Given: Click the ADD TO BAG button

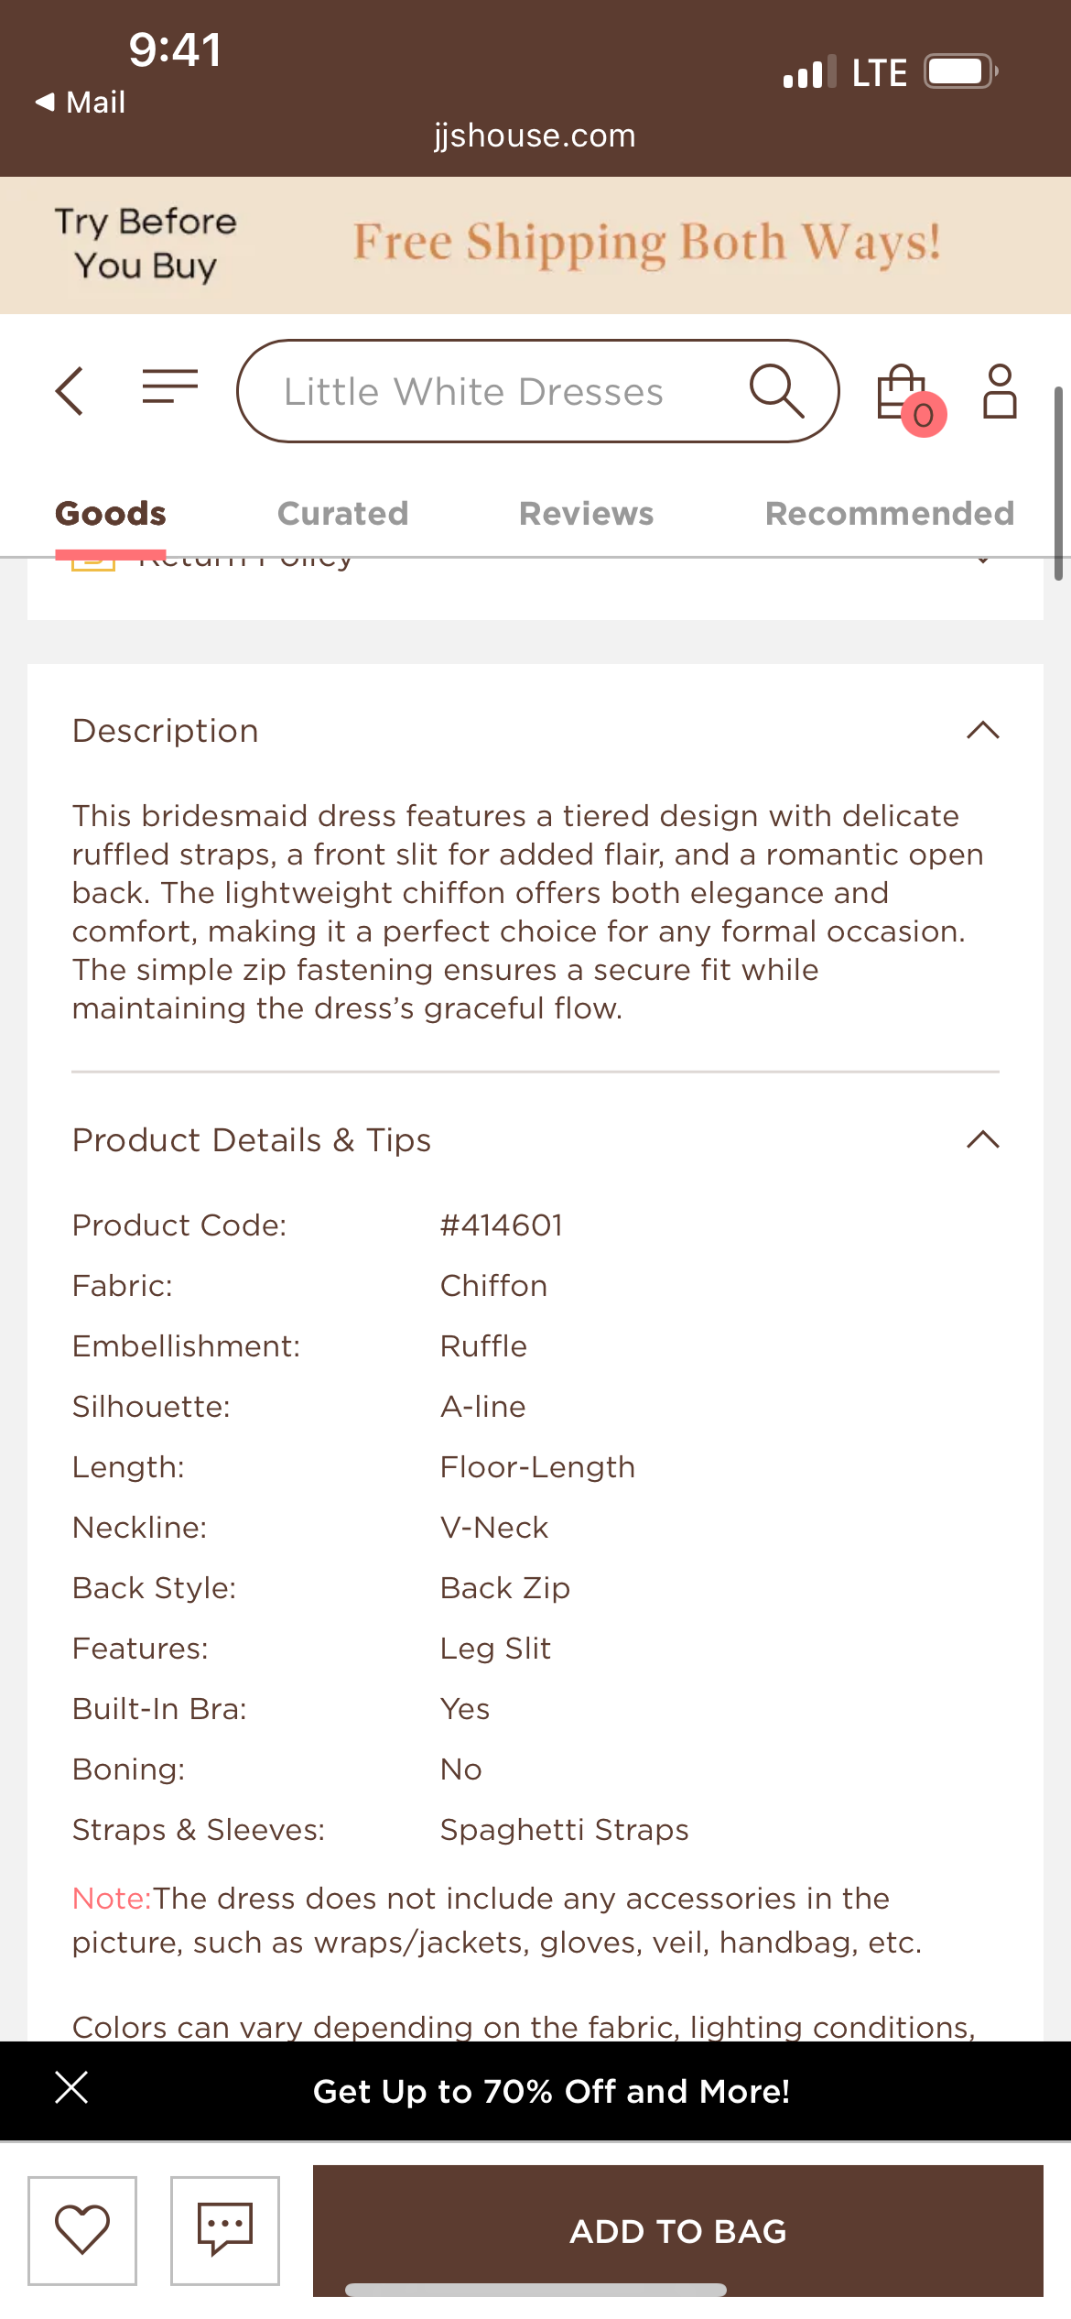Looking at the screenshot, I should pos(676,2232).
